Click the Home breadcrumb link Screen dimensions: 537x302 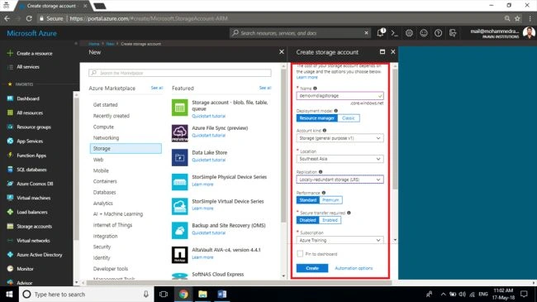(x=94, y=44)
